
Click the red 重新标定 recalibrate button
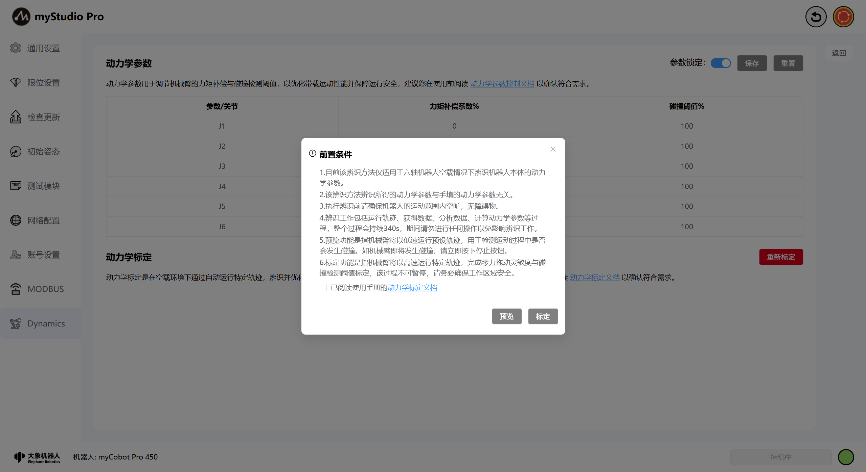coord(781,257)
